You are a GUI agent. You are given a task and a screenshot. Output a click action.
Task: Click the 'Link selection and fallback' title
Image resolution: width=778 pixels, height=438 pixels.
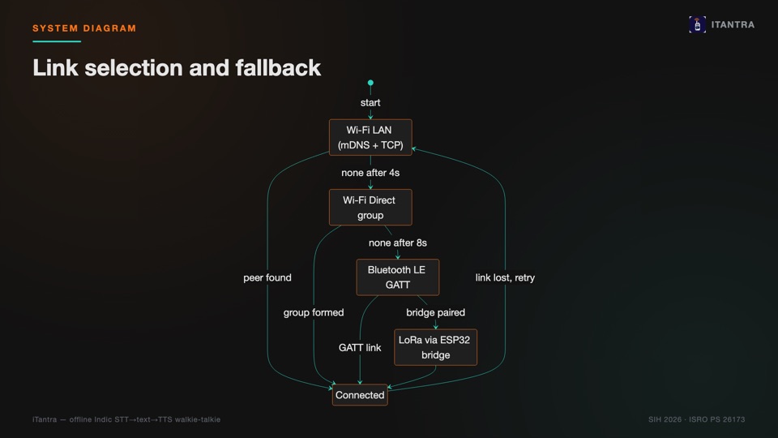point(177,67)
